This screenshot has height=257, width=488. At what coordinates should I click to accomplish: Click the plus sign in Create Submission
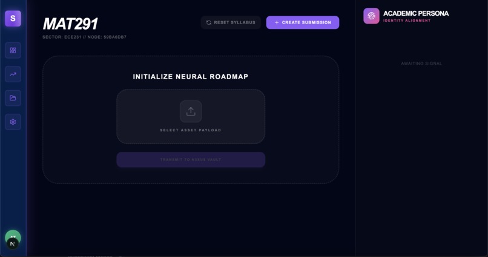(277, 22)
